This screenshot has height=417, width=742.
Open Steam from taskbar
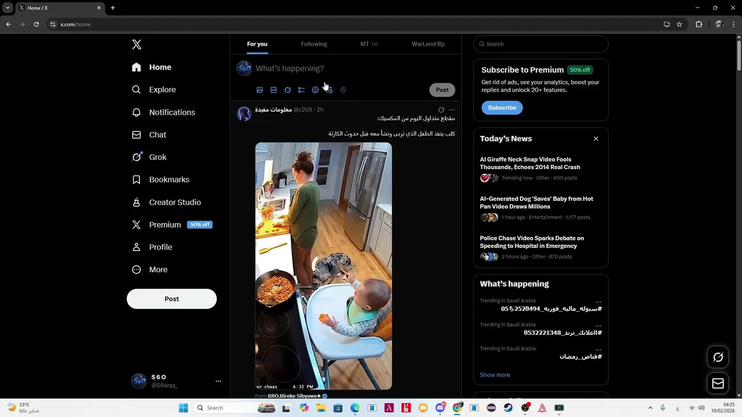(x=508, y=408)
